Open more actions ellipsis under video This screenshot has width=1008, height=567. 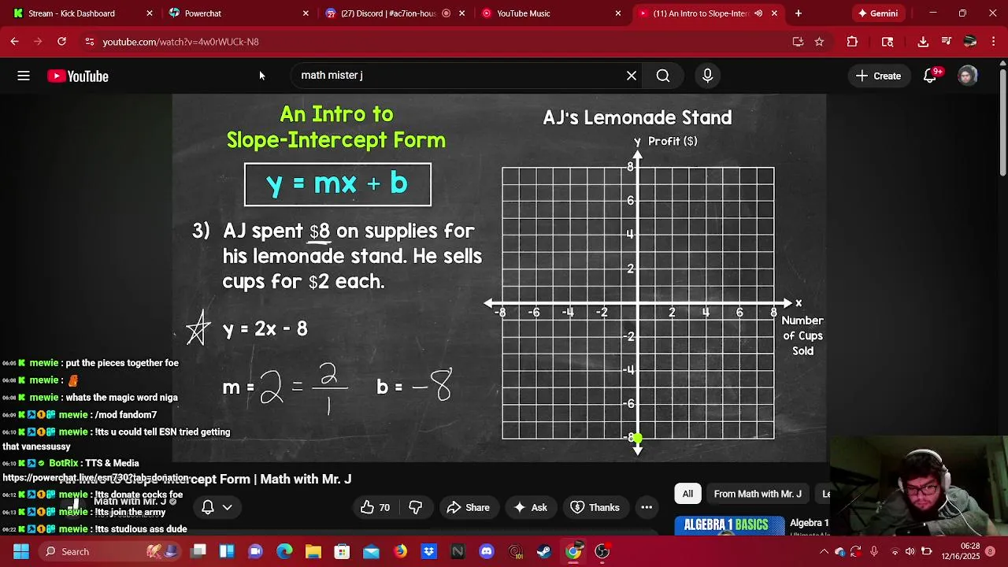(x=647, y=507)
